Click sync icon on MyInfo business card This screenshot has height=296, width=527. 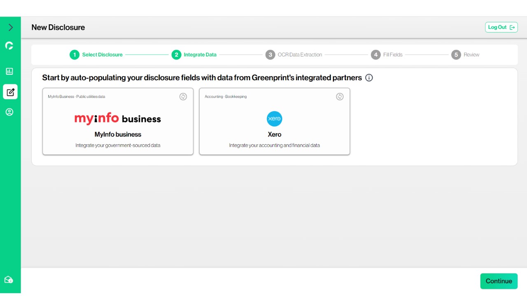pos(183,97)
